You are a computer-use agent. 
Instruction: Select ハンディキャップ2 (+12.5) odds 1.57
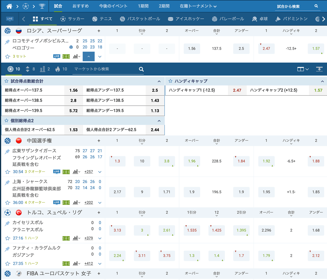click(x=318, y=90)
